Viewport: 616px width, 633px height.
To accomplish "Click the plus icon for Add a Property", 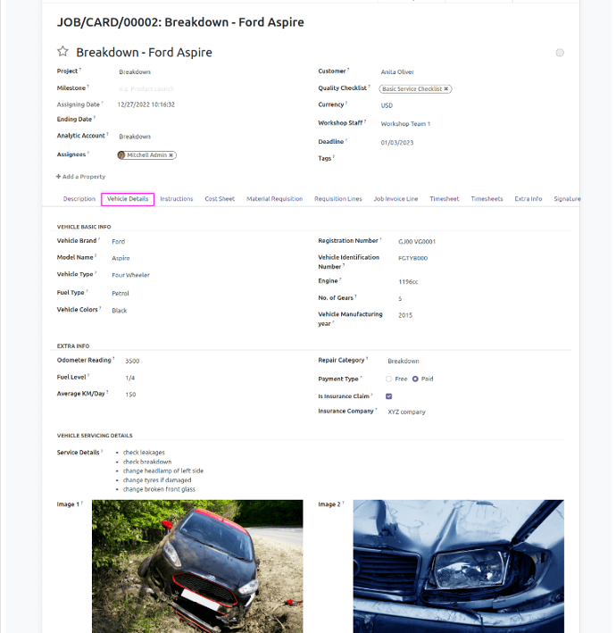I will click(x=59, y=177).
